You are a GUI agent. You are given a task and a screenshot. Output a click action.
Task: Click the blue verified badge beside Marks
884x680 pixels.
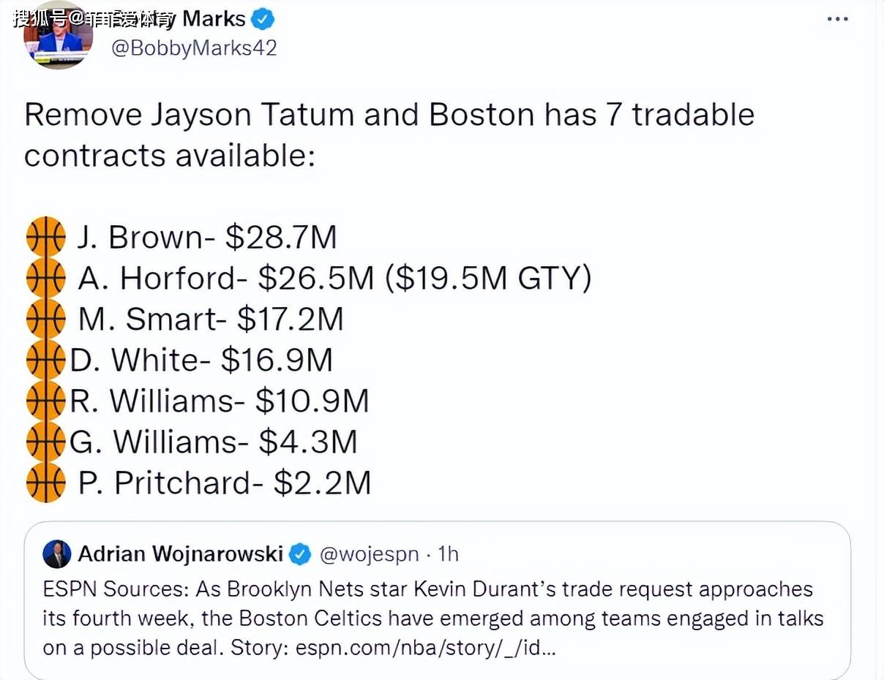click(264, 18)
